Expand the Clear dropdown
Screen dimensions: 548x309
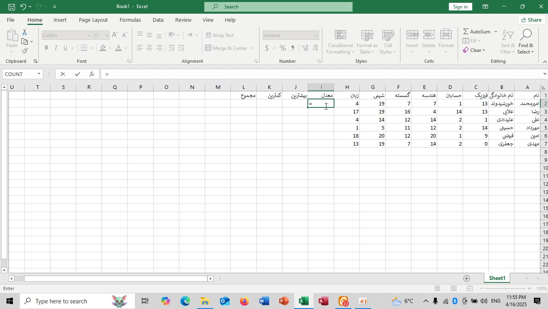click(x=484, y=50)
